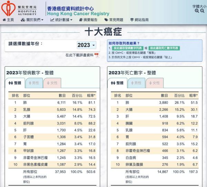This screenshot has height=187, width=207.
Task: Click 肝 in the incidence table
Action: point(25,130)
